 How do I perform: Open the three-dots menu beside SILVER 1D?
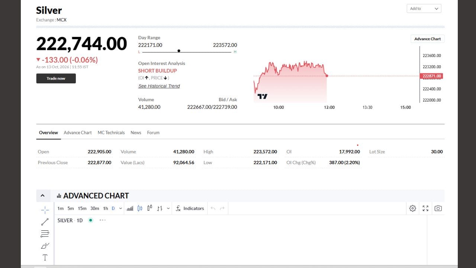103,220
